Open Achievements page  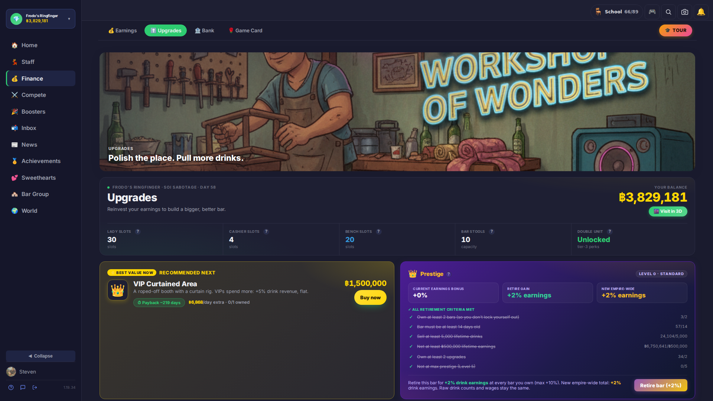click(x=40, y=161)
